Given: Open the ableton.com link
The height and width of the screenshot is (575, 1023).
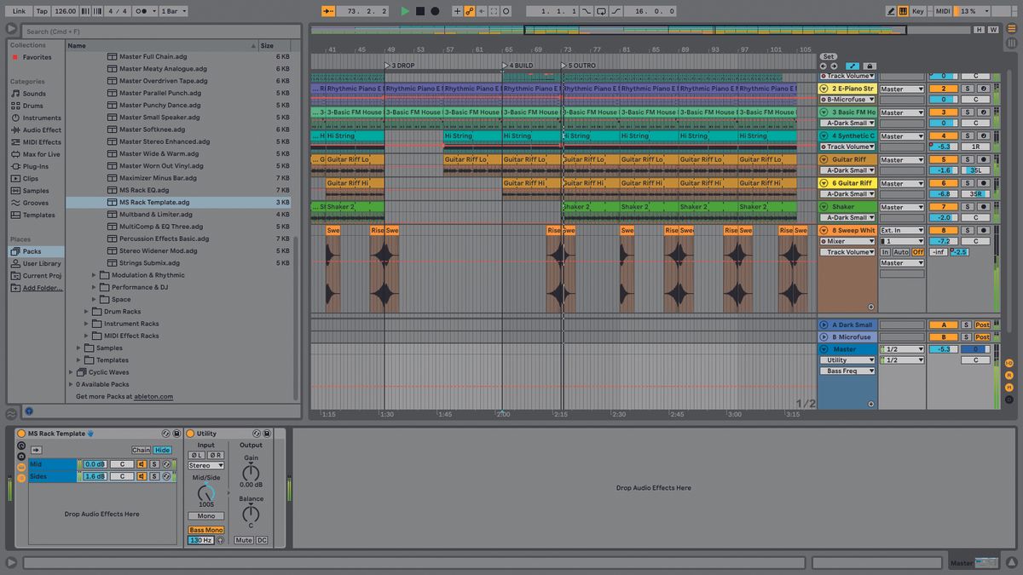Looking at the screenshot, I should (153, 396).
